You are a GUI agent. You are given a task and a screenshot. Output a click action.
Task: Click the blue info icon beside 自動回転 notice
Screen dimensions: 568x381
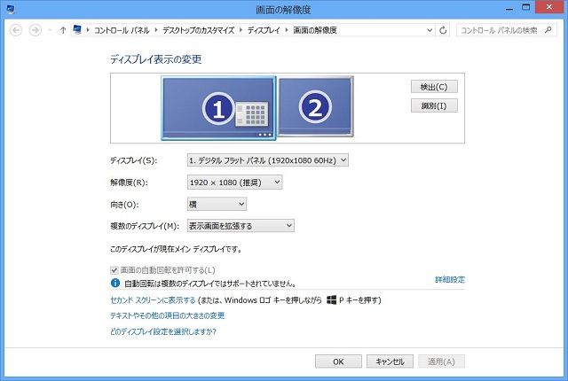click(115, 283)
